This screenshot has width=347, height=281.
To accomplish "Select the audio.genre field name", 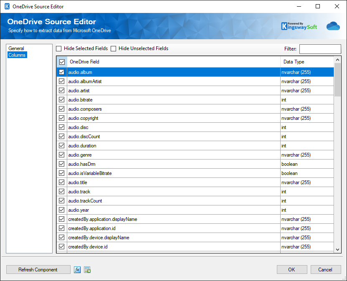I will (80, 155).
